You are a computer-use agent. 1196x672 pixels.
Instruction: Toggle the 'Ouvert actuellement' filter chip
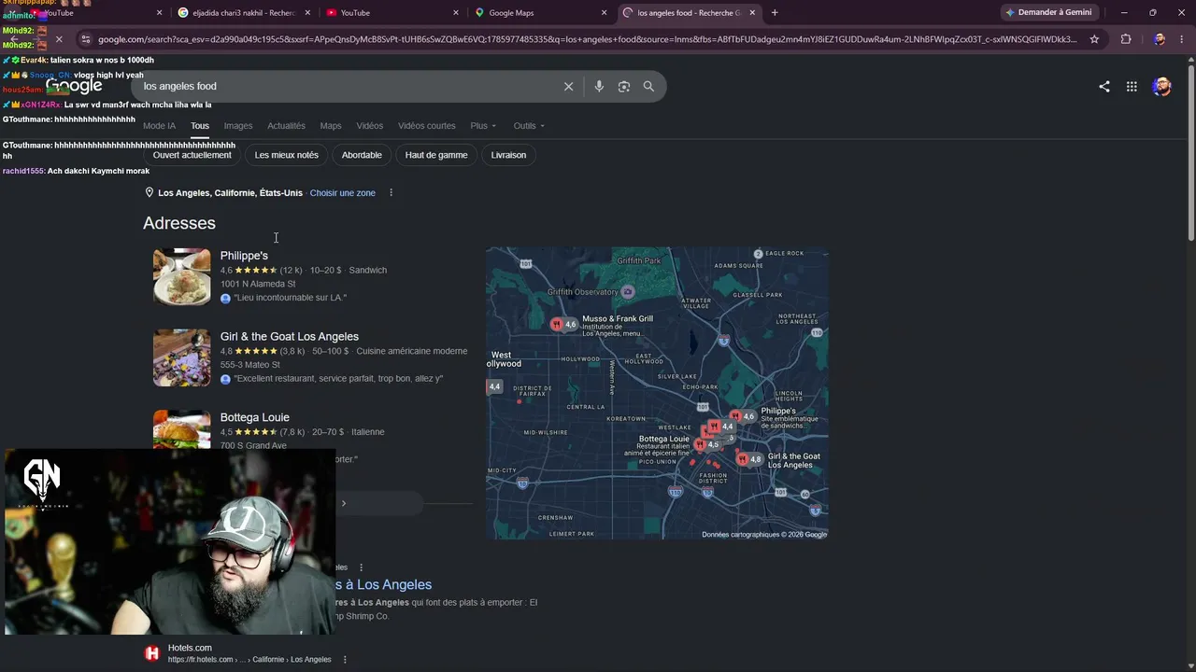[x=192, y=155]
